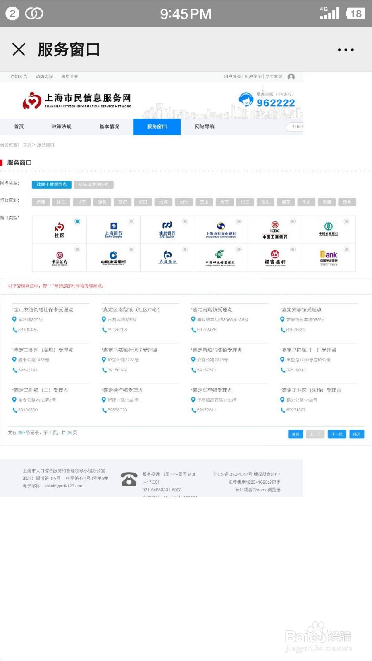Toggle the 社区 radio button
The width and height of the screenshot is (372, 661).
tap(77, 221)
